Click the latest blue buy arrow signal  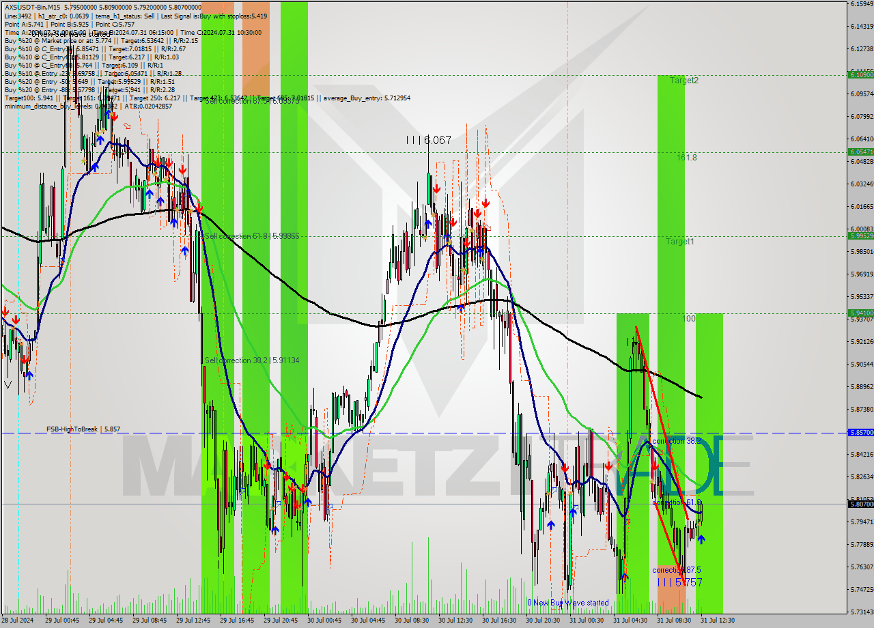[701, 539]
